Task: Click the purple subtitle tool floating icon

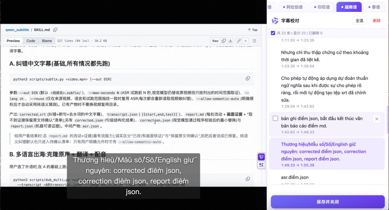Action: click(x=261, y=157)
